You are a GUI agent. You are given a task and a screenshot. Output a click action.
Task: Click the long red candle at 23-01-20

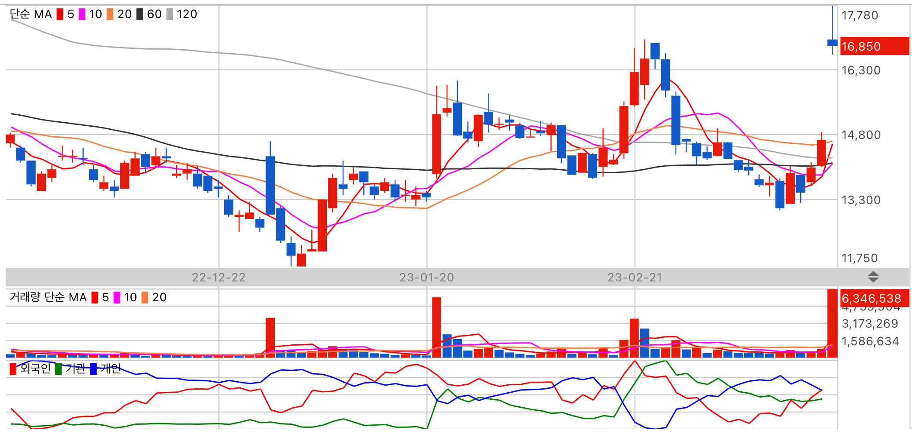tap(436, 144)
